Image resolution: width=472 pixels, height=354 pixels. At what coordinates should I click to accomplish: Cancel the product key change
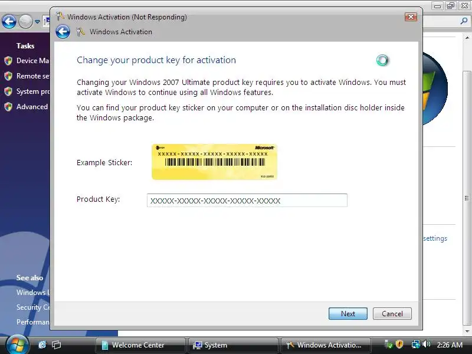392,314
